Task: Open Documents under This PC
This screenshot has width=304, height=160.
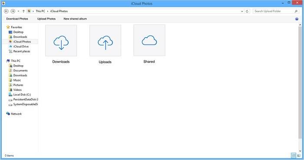Action: [x=20, y=70]
